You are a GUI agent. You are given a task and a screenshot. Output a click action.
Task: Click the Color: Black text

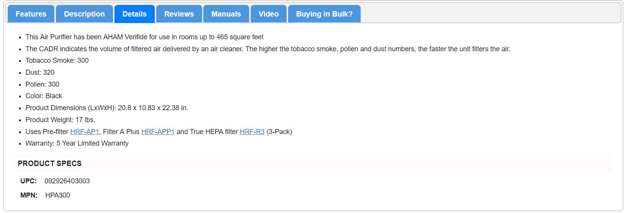pyautogui.click(x=44, y=96)
